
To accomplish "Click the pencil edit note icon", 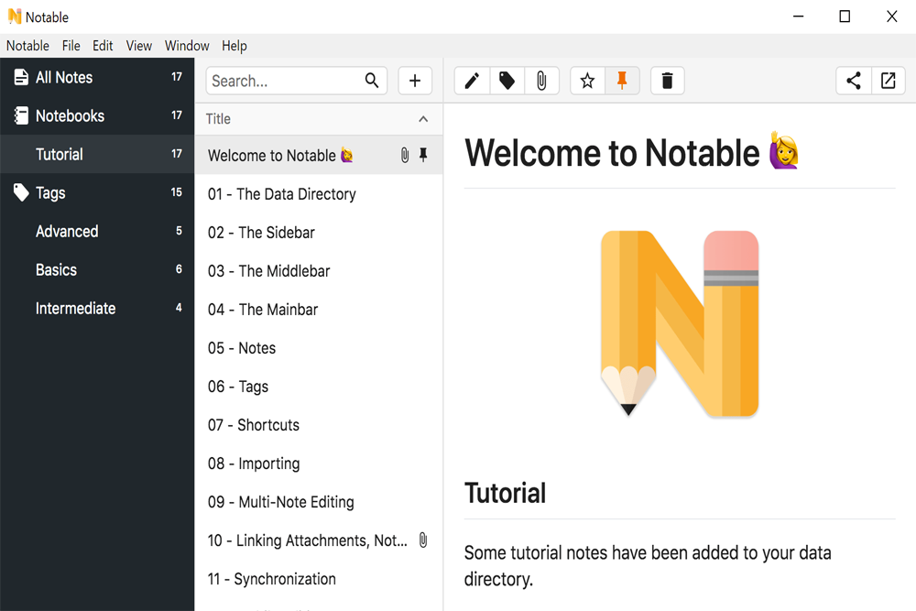I will [x=472, y=81].
